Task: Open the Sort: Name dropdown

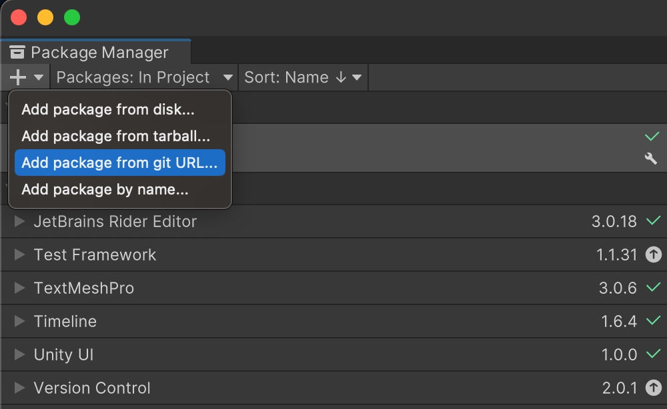Action: 303,77
